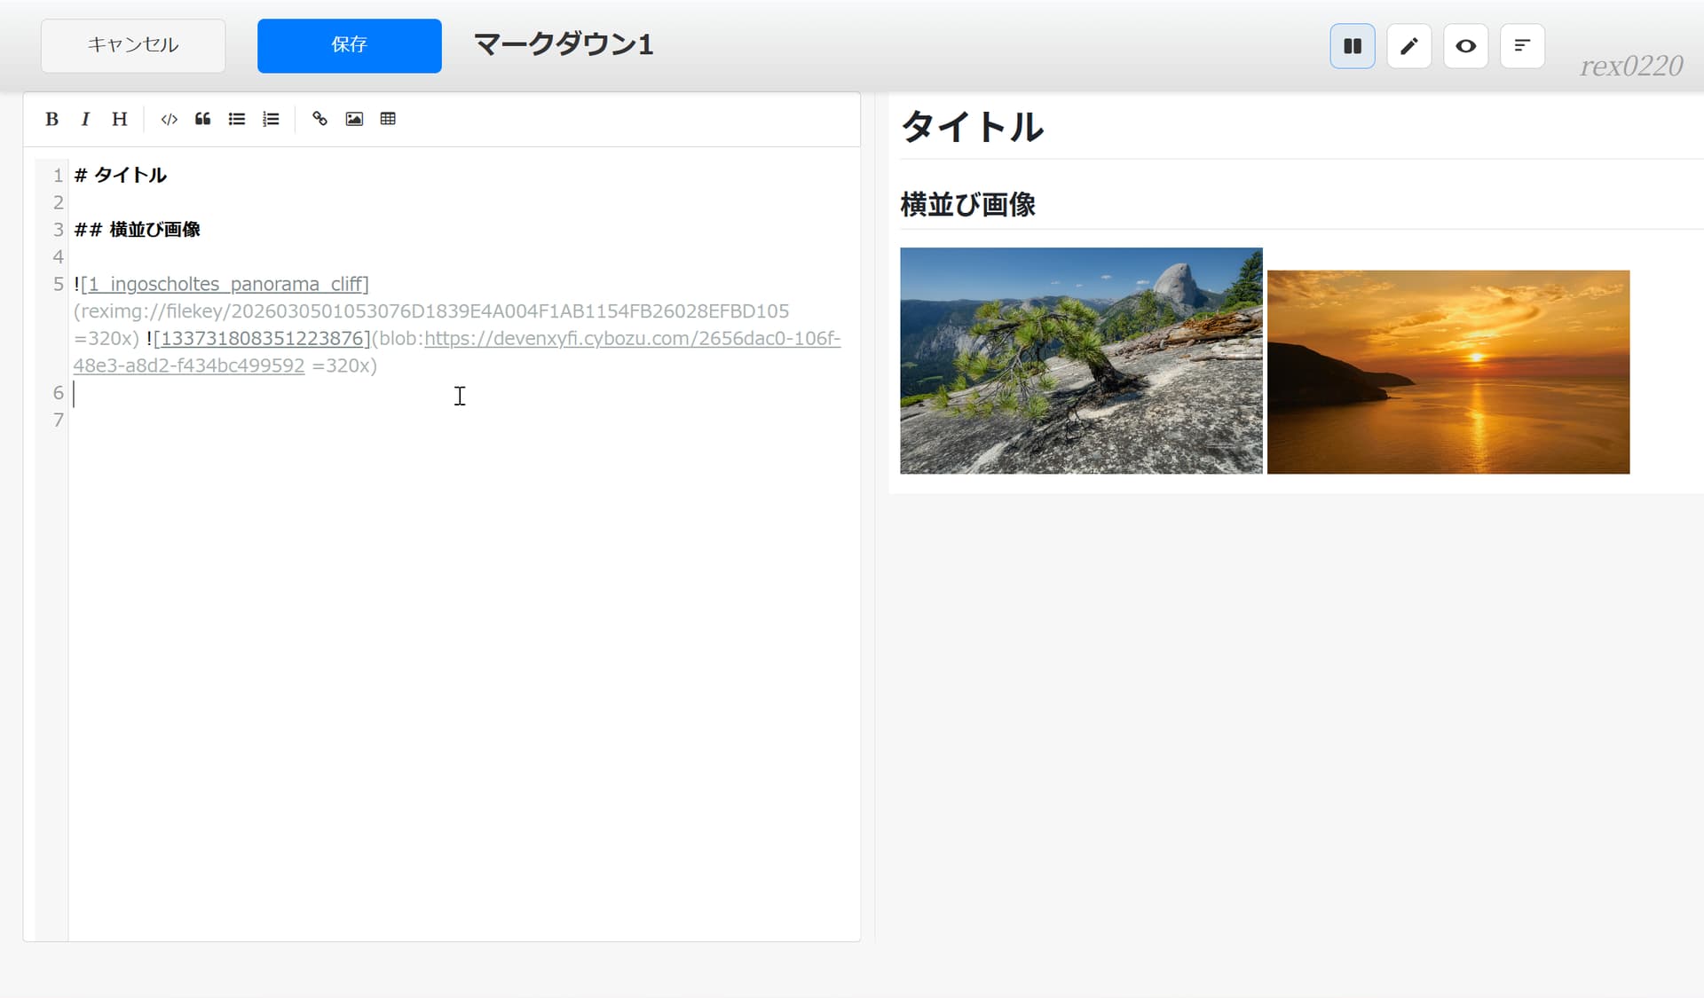Place cursor on empty line 7
The height and width of the screenshot is (998, 1704).
[x=266, y=420]
